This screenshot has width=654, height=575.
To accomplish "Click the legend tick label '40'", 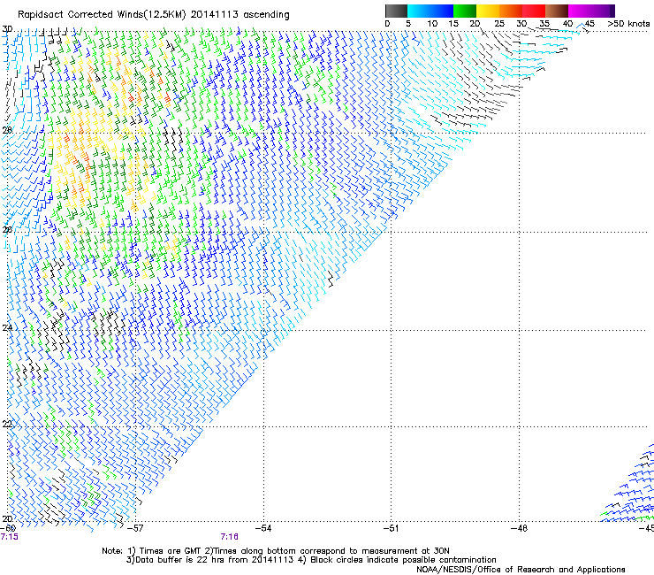I will (x=567, y=24).
